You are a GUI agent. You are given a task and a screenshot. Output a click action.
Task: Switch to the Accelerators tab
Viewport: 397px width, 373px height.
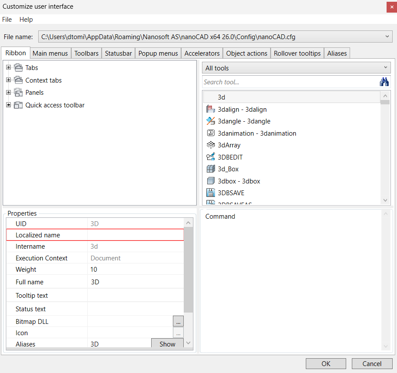(x=202, y=53)
